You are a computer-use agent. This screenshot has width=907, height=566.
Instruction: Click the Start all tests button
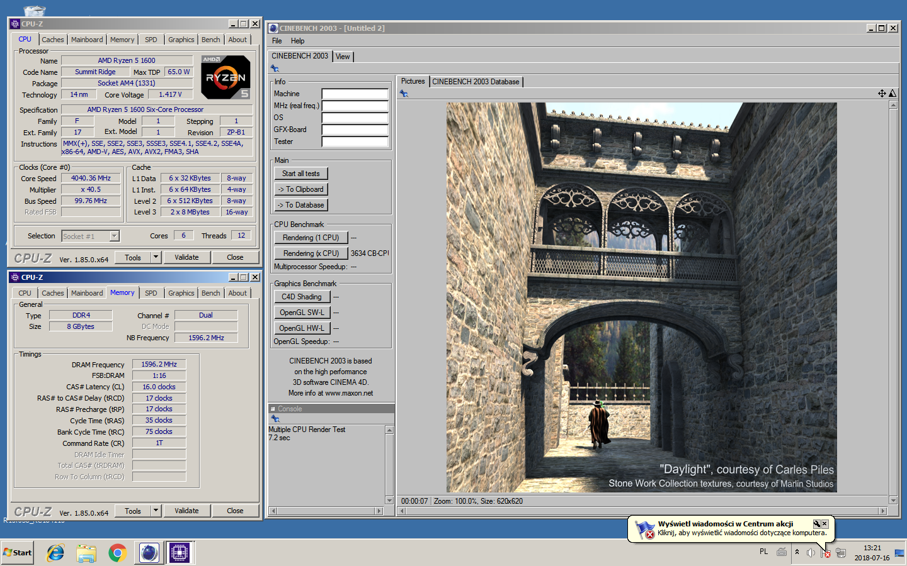tap(301, 174)
